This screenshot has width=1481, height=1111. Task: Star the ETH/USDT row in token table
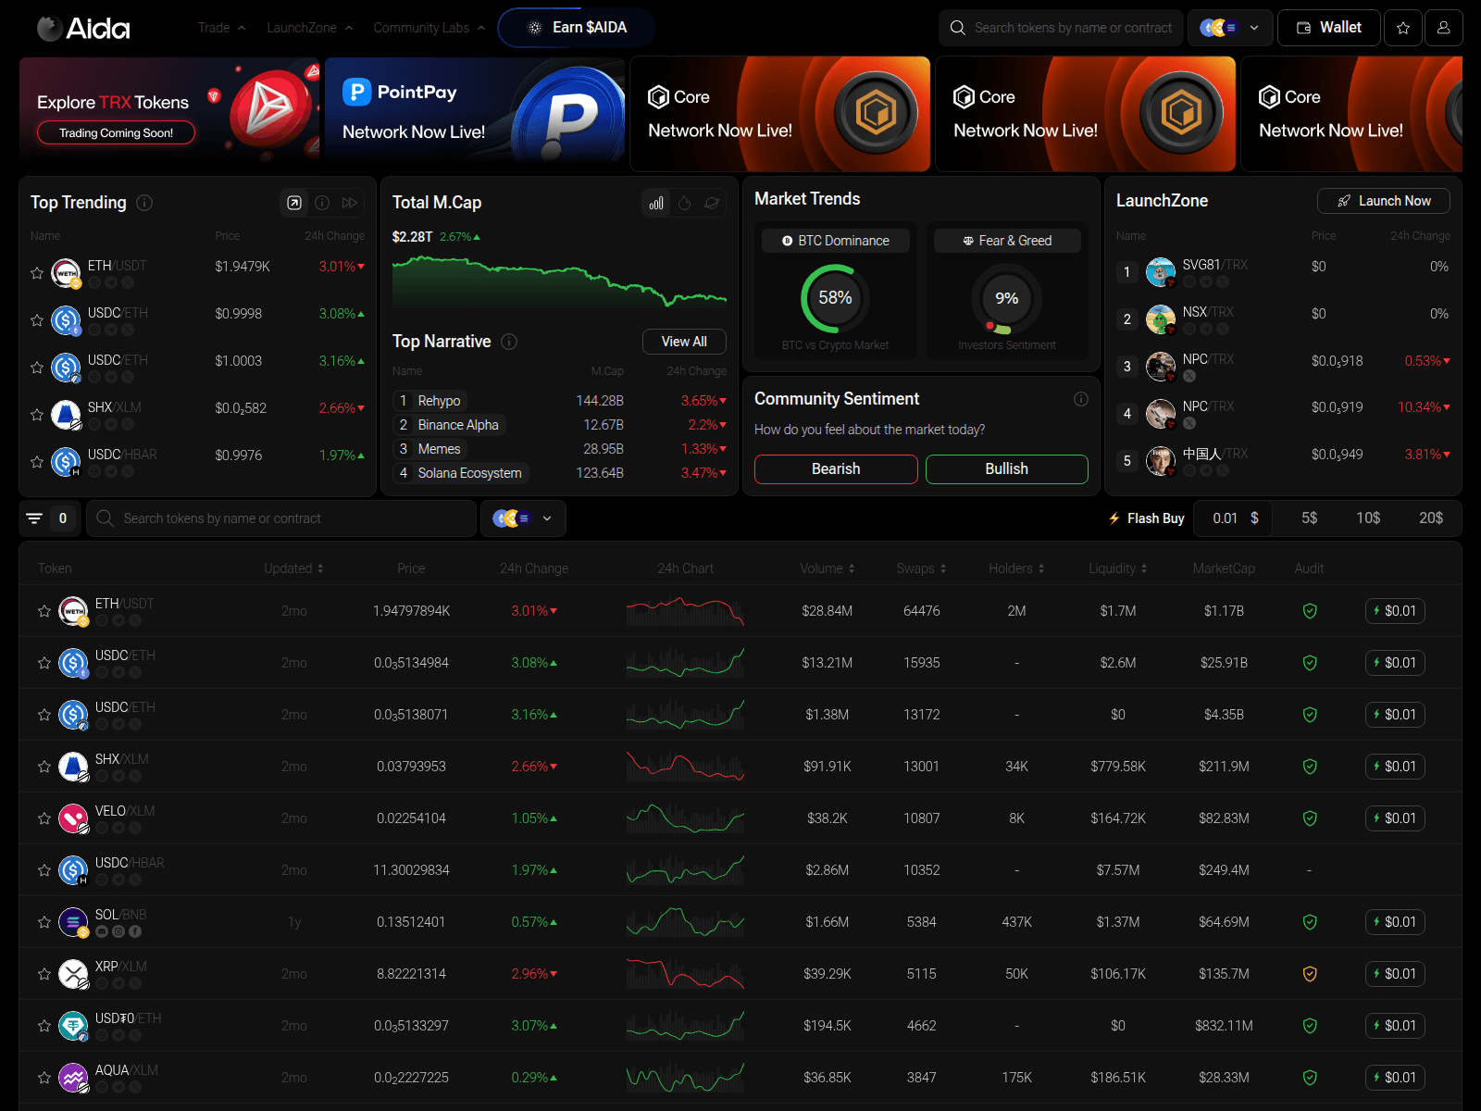(44, 611)
